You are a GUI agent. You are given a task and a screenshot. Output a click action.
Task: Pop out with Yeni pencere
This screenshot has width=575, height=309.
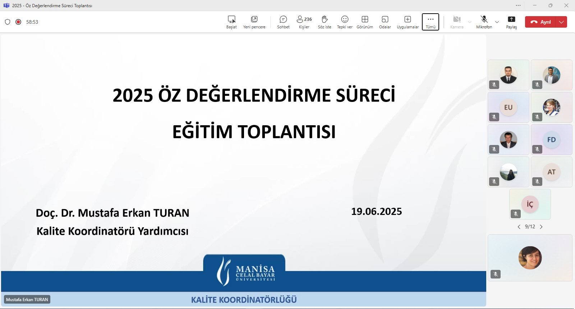click(254, 22)
